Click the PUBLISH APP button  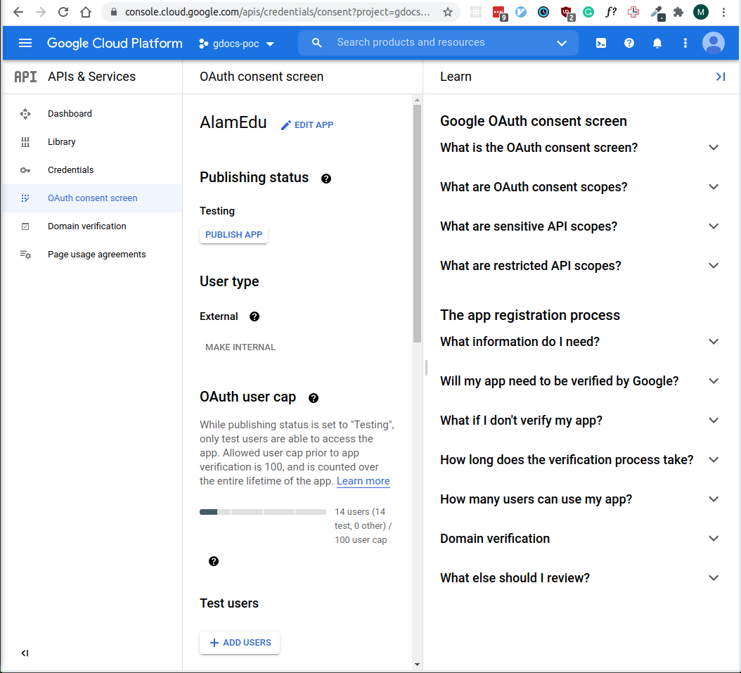(233, 234)
